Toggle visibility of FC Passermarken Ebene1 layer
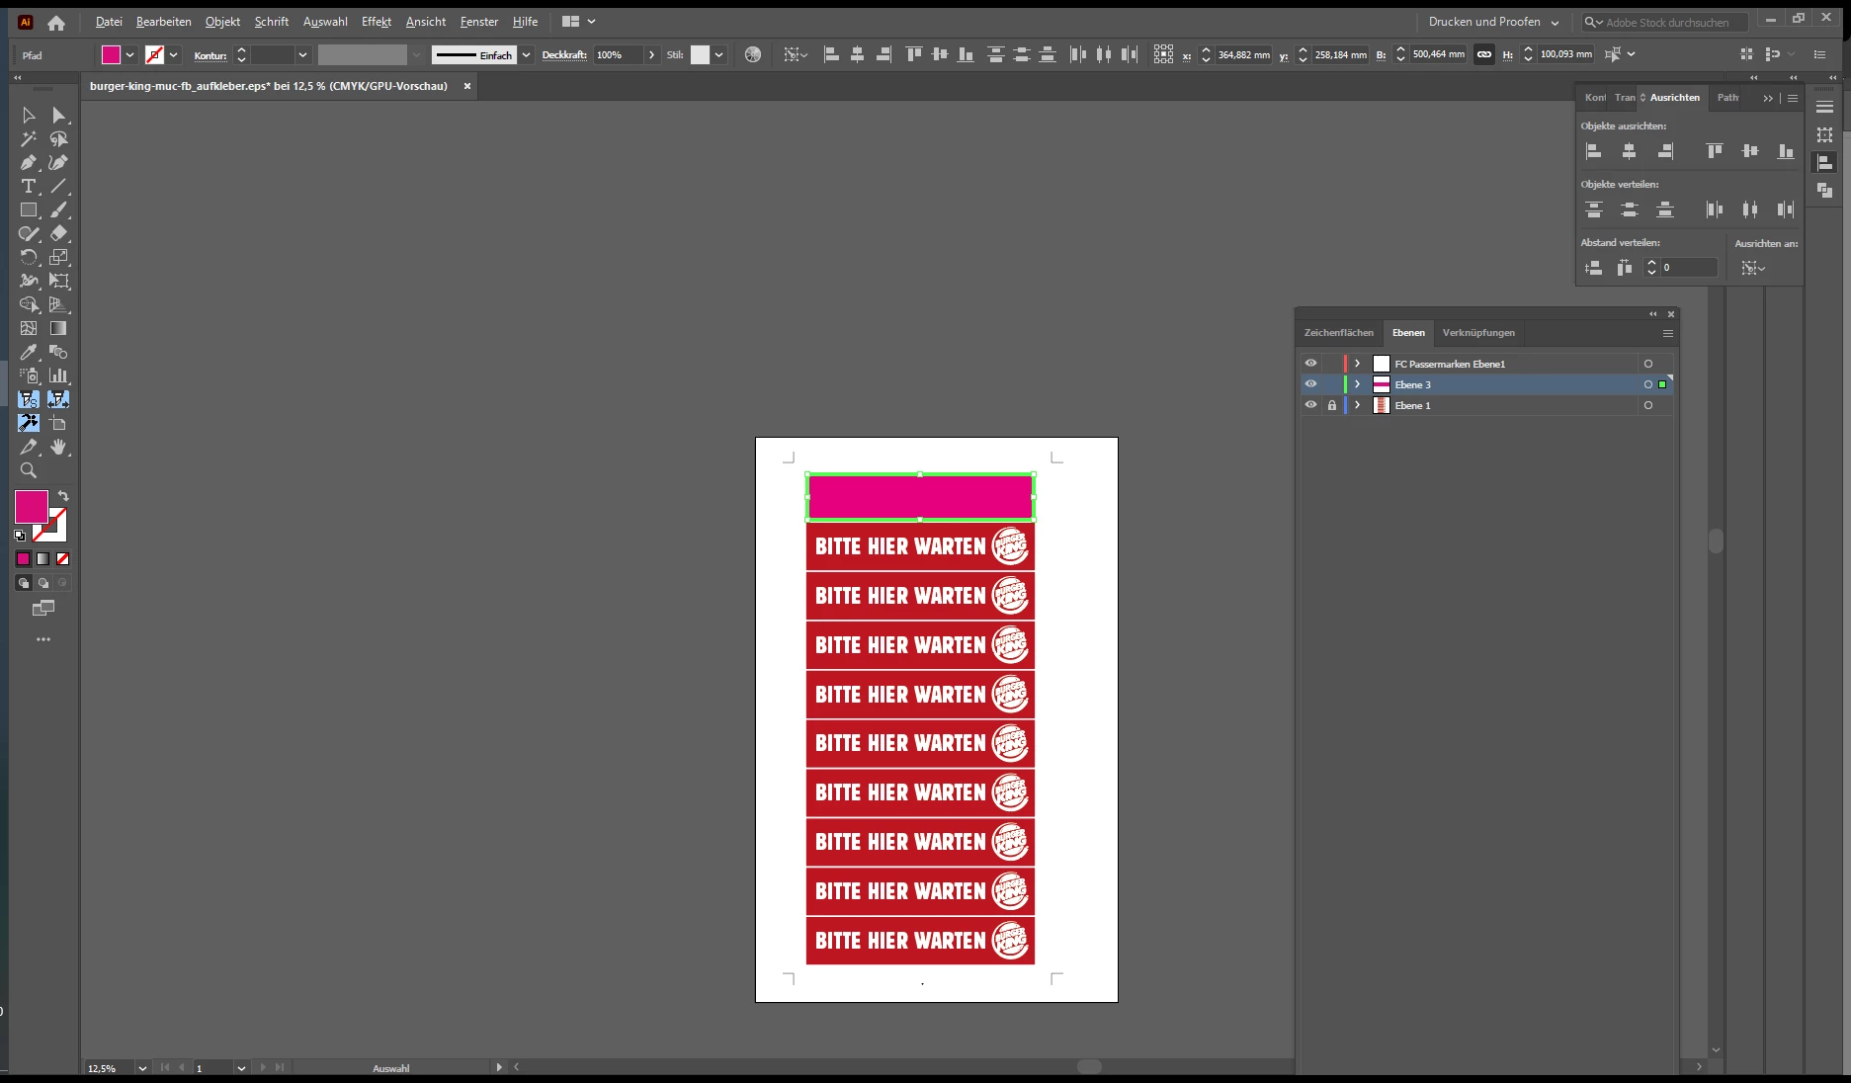 coord(1310,364)
